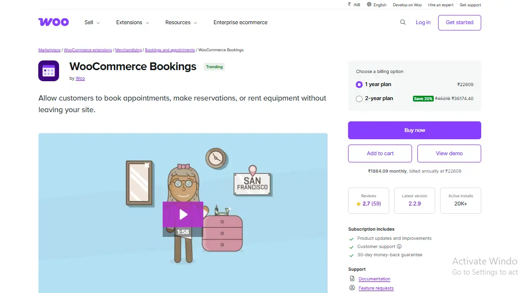The width and height of the screenshot is (518, 293).
Task: Click the green checkmark beside 30-day money-back guarantee
Action: [x=351, y=255]
